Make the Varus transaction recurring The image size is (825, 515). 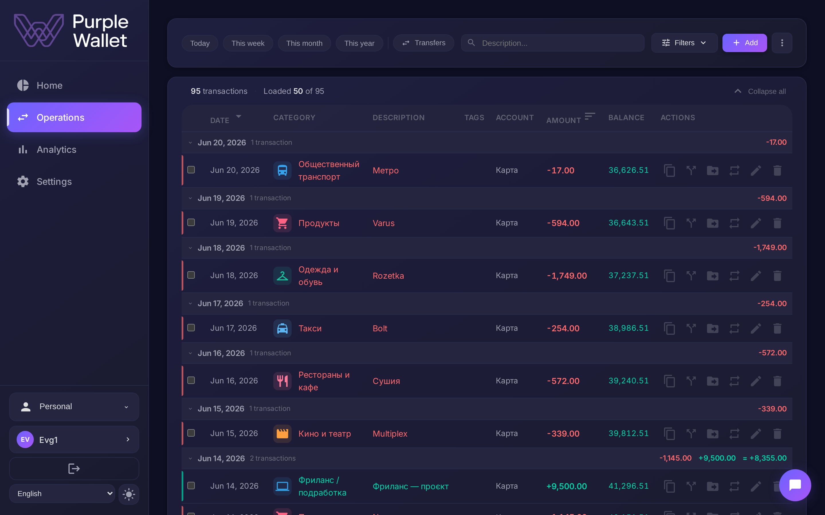[734, 223]
